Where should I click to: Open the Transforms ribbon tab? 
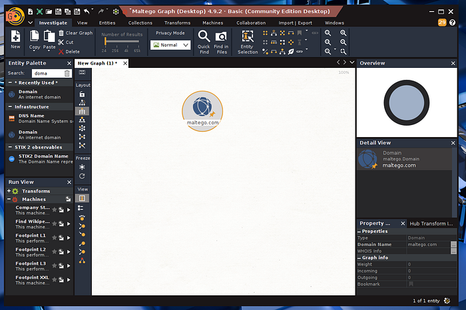178,23
